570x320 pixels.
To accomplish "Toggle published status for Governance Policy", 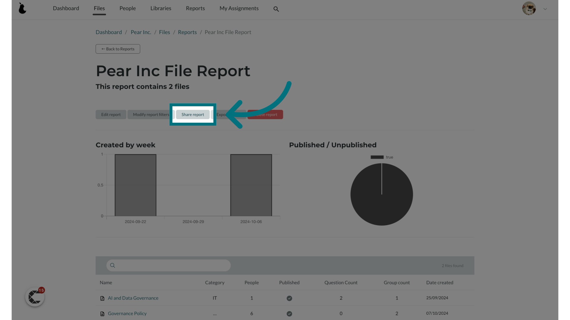I will point(289,313).
